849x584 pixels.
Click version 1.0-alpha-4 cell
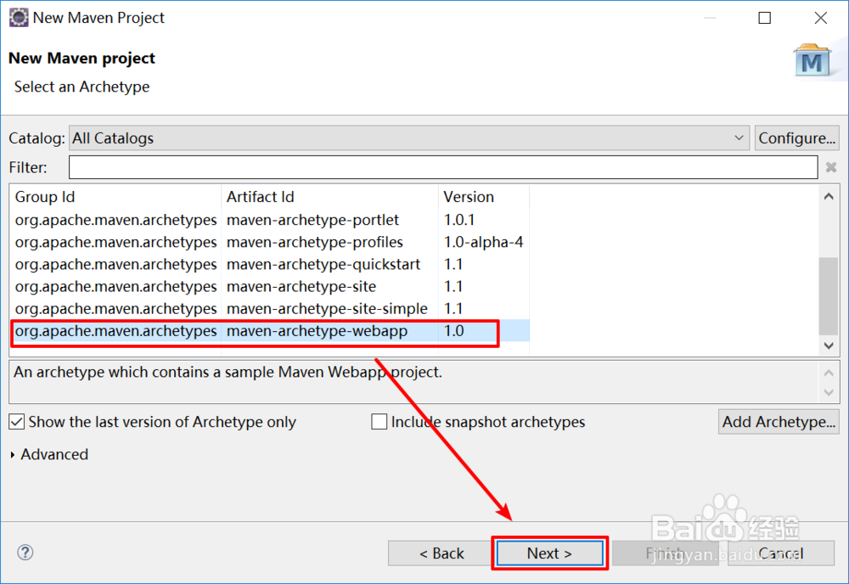click(x=484, y=242)
